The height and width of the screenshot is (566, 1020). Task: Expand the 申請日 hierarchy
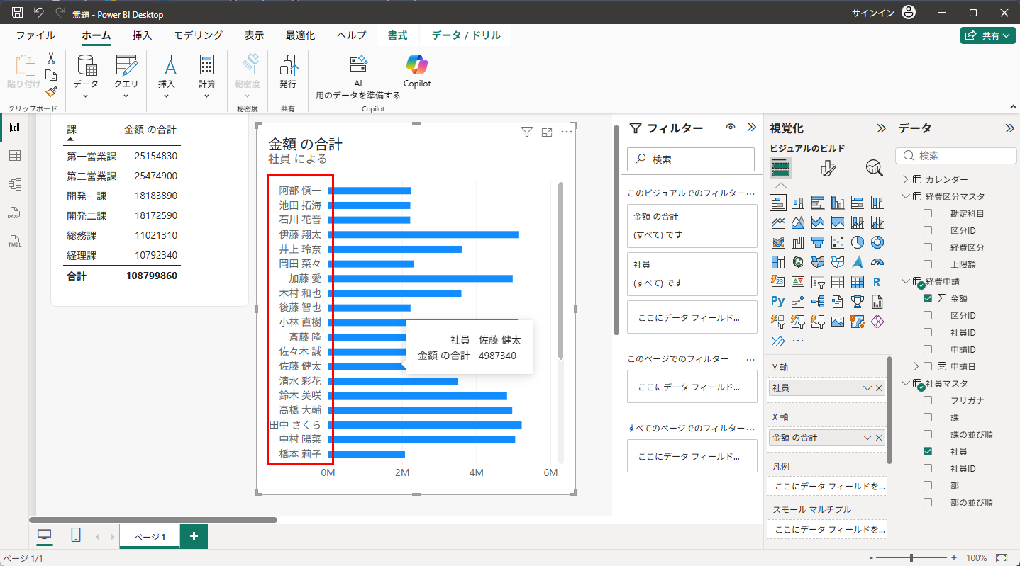(x=916, y=366)
